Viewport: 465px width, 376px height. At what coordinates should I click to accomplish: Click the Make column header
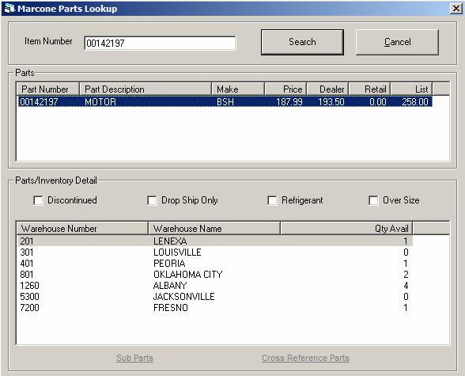point(238,89)
